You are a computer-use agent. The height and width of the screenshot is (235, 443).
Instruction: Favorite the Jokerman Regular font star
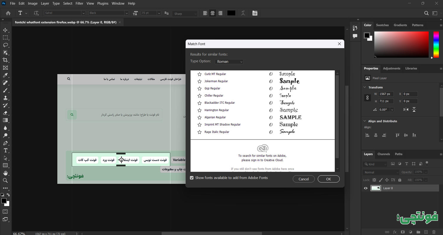200,81
